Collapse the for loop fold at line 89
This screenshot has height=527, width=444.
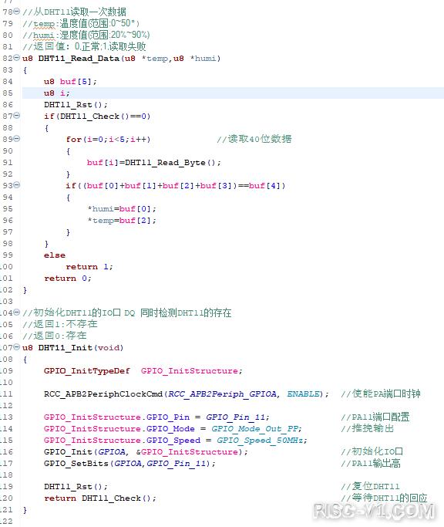(16, 138)
